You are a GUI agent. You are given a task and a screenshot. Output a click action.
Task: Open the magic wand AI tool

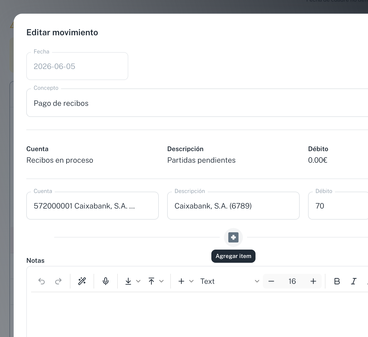click(82, 281)
